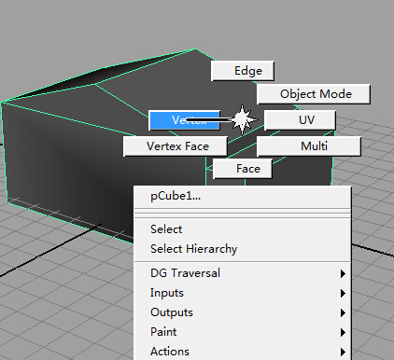Open the pCube1... menu entry
394x360 pixels.
tap(243, 196)
